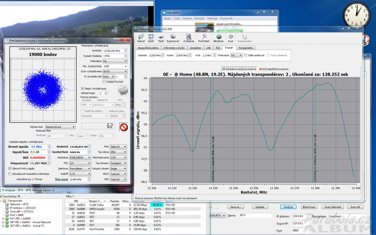This screenshot has width=376, height=235.
Task: Click the red vertical polarization legend swatch
Action: point(261,69)
